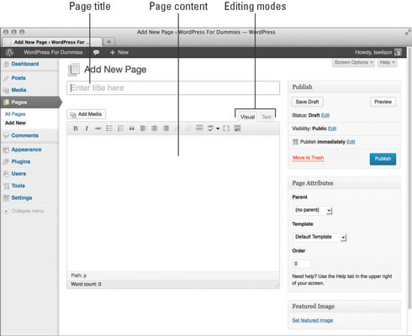Image resolution: width=412 pixels, height=336 pixels.
Task: Toggle italic formatting in editor toolbar
Action: (87, 129)
